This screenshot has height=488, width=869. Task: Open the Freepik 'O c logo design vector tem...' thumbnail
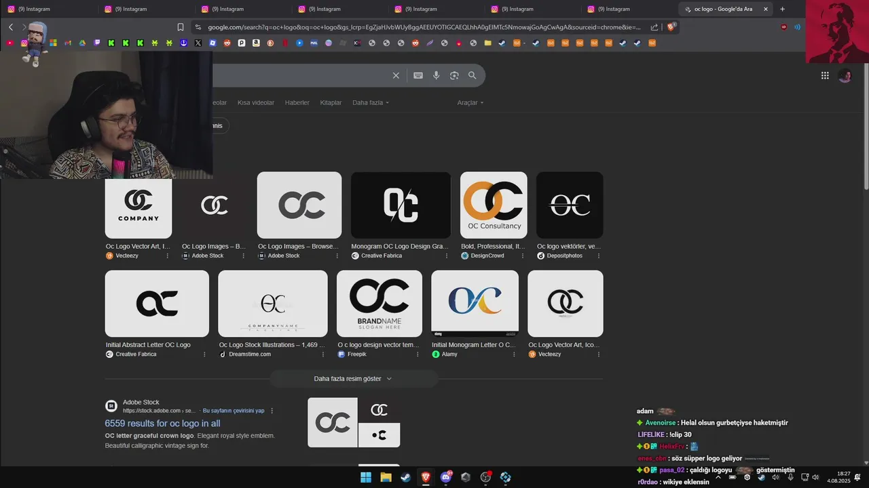pyautogui.click(x=380, y=304)
